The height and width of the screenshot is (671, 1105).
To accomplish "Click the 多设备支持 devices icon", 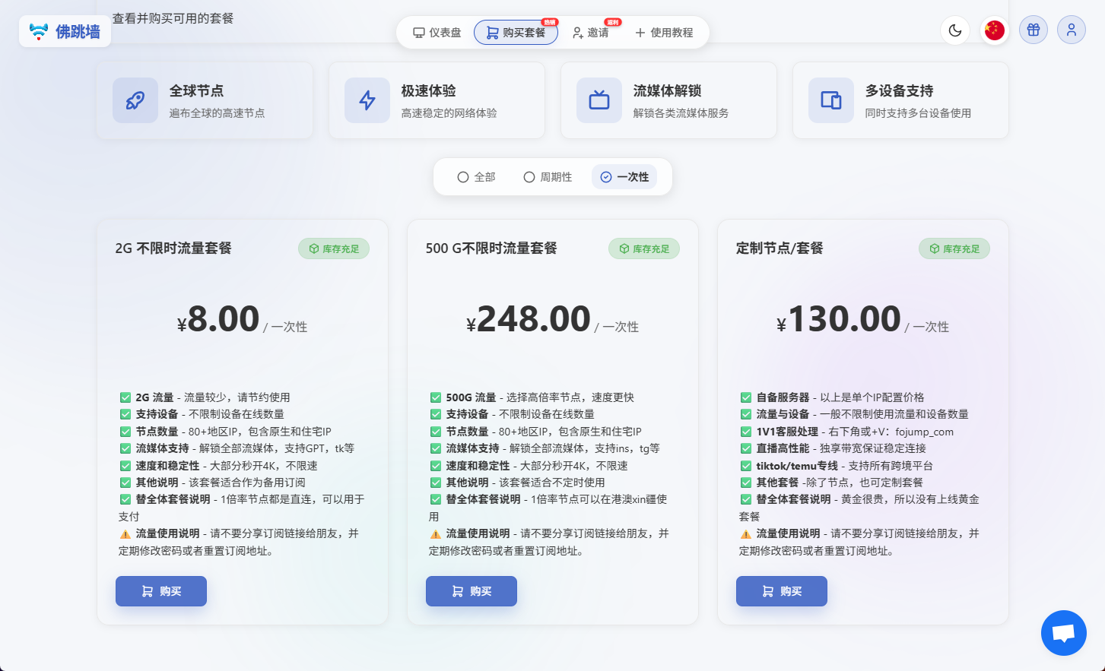I will [831, 100].
